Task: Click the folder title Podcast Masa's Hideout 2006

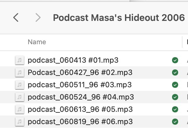Action: (x=119, y=18)
